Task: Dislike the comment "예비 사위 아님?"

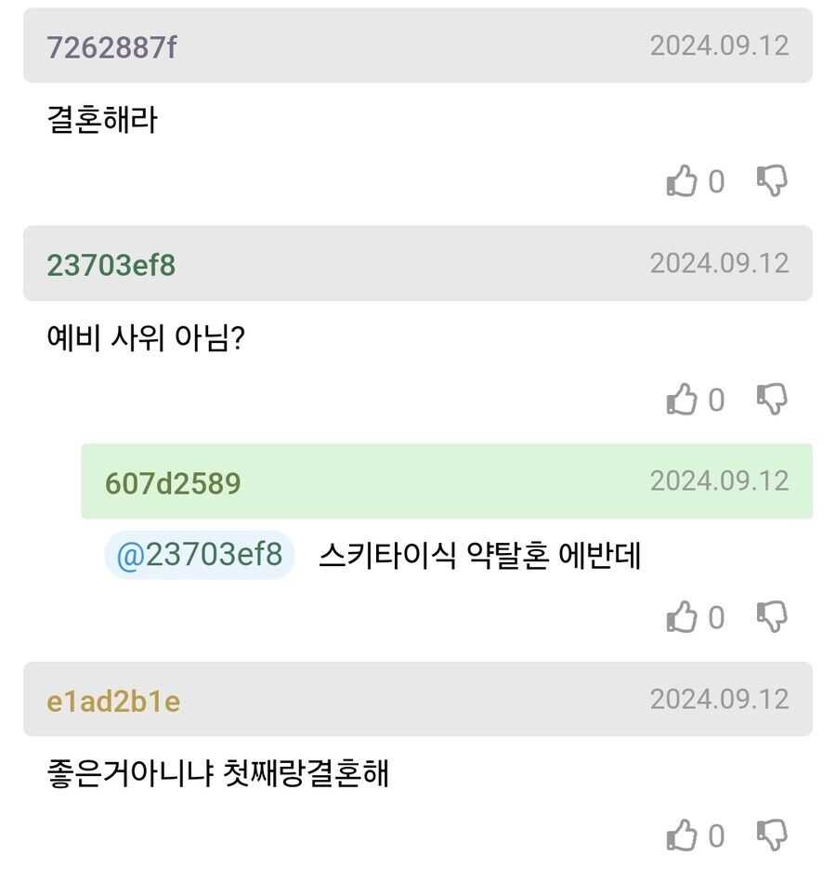Action: click(x=772, y=400)
